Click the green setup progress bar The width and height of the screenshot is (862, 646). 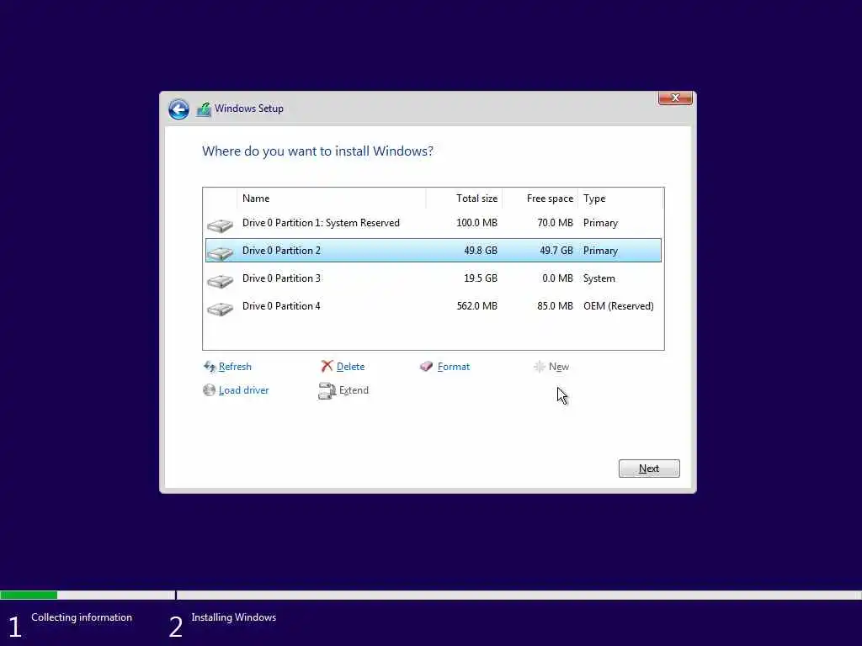click(x=29, y=595)
